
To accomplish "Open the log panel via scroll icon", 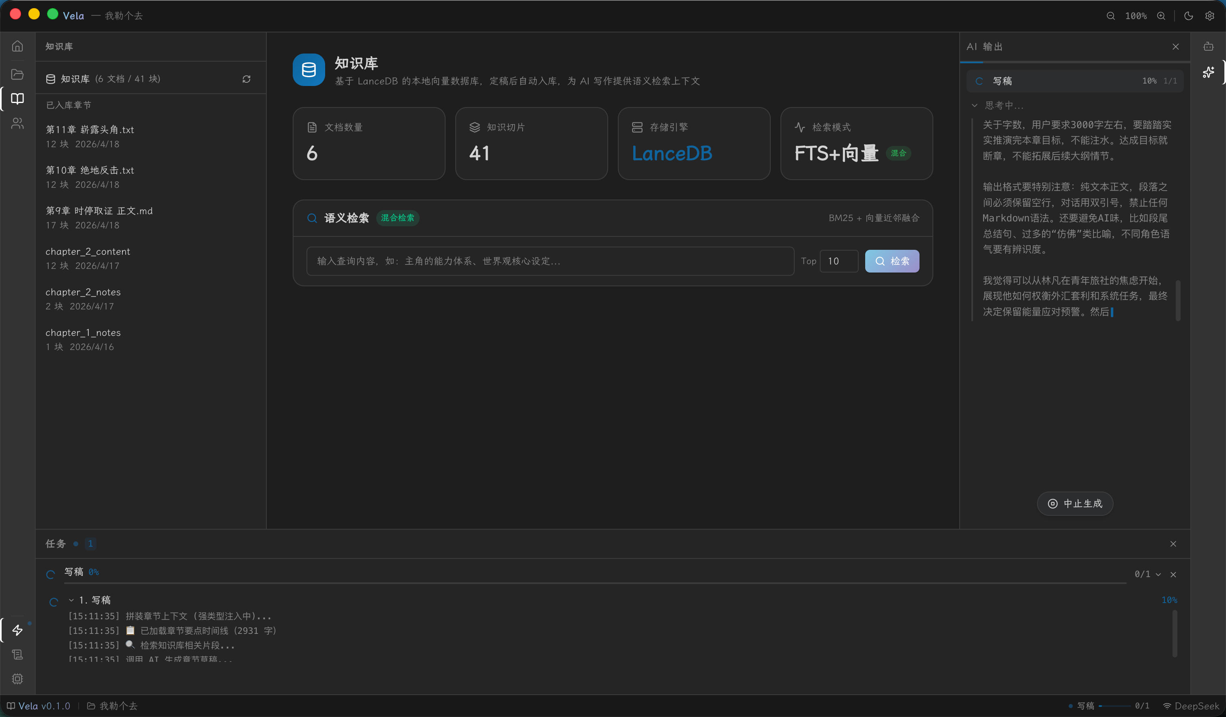I will 17,654.
